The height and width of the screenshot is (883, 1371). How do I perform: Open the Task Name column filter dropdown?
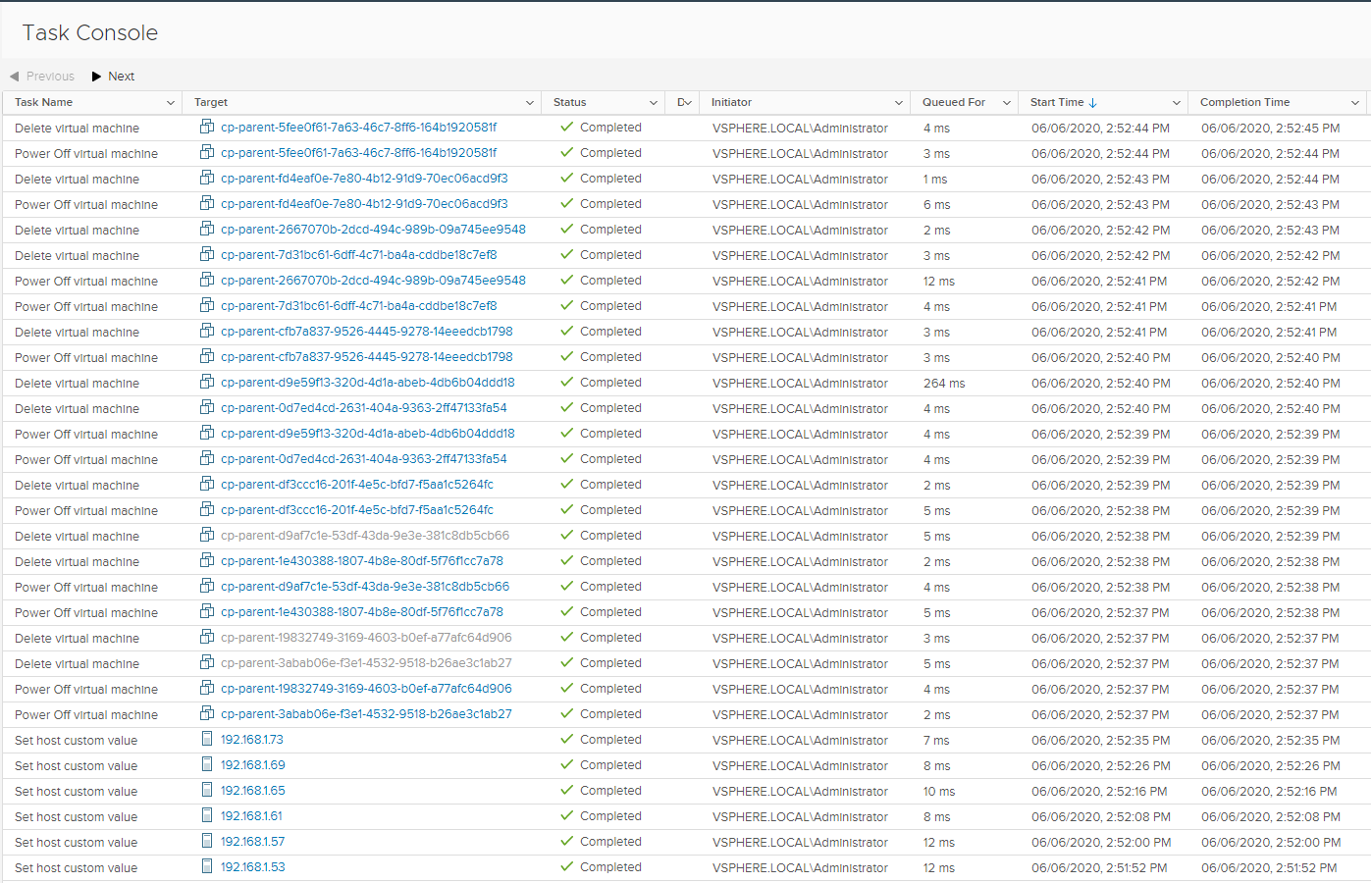point(171,103)
